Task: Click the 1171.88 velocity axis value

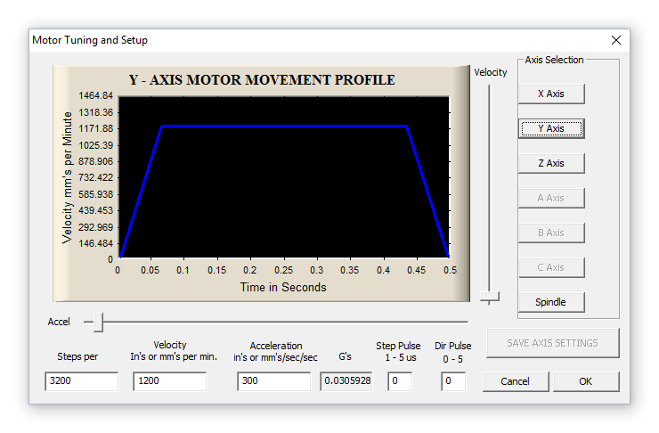Action: tap(96, 128)
